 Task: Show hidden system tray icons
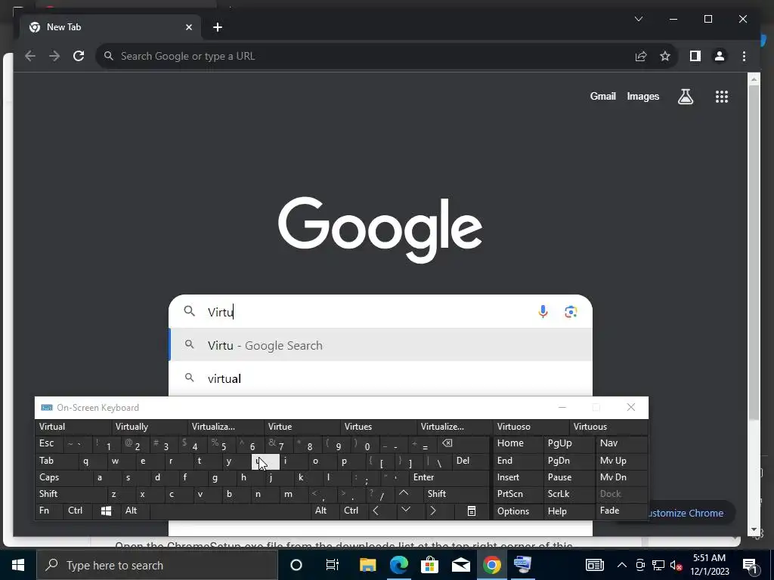coord(622,565)
